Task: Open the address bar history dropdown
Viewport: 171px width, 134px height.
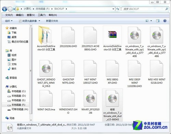Action: [x=113, y=9]
